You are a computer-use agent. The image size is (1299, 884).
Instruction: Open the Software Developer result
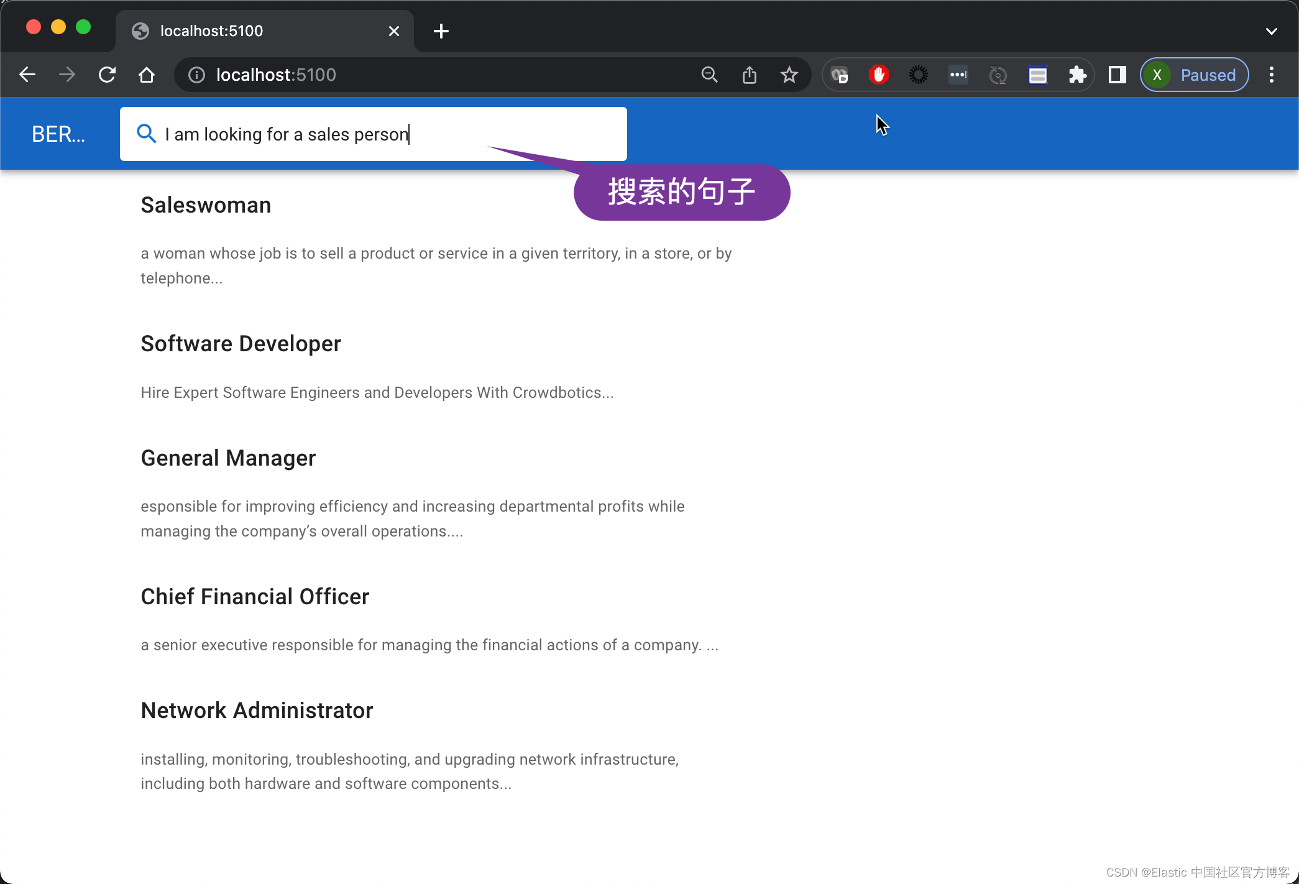point(241,344)
